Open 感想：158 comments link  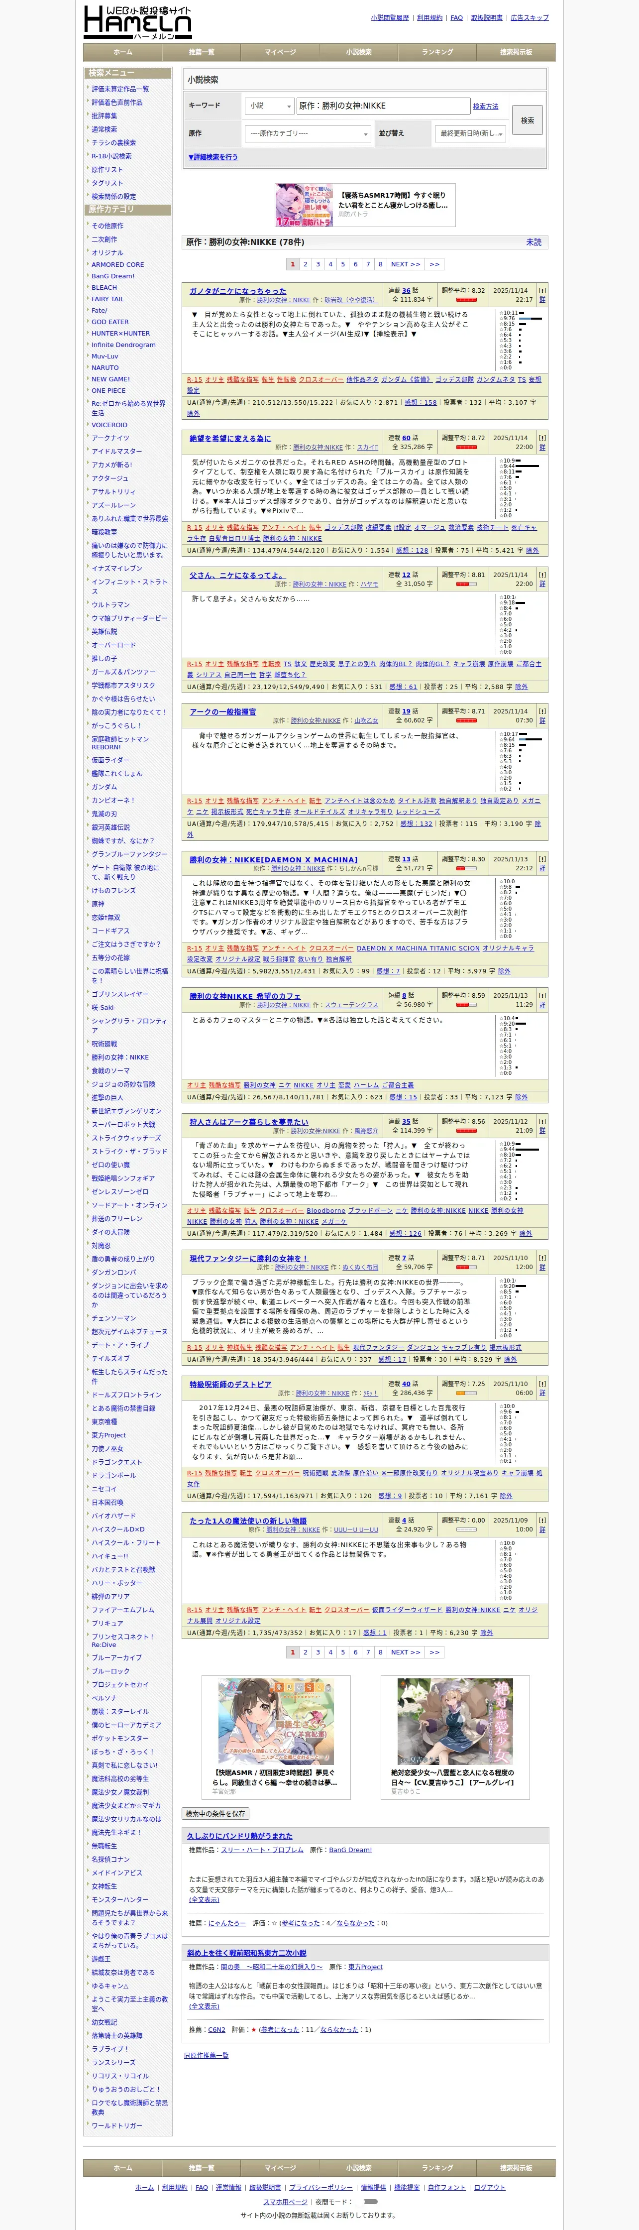pos(420,403)
